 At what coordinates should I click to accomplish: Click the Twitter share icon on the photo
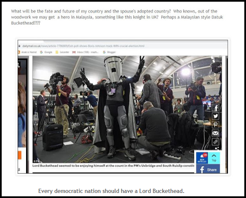[215, 116]
